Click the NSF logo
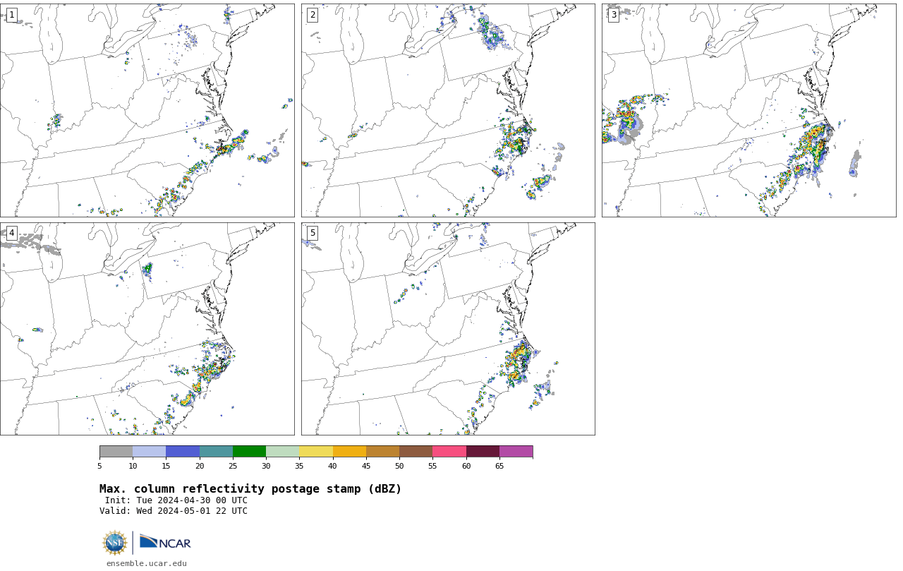Image resolution: width=903 pixels, height=571 pixels. point(115,543)
